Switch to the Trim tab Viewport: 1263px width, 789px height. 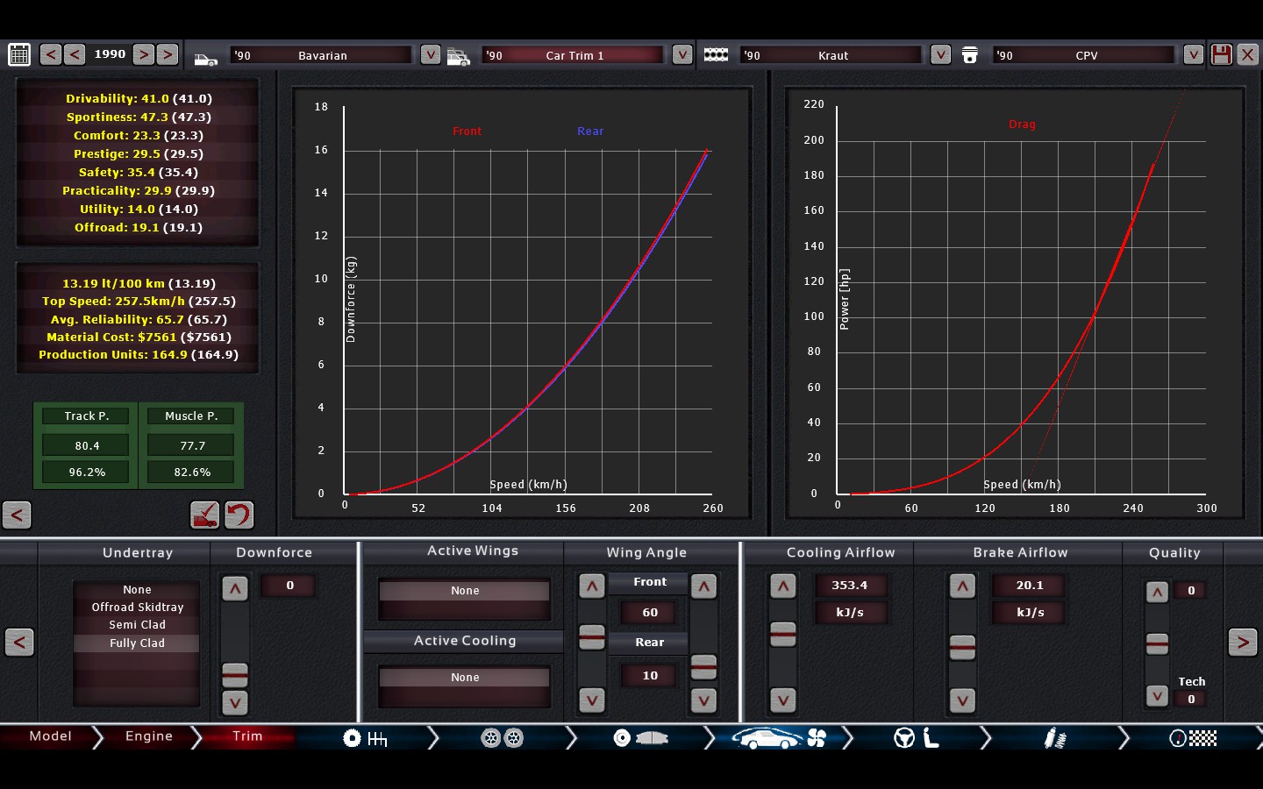[x=247, y=736]
